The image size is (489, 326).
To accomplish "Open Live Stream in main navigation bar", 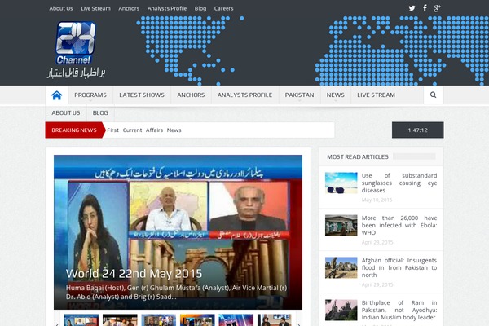I will tap(376, 95).
